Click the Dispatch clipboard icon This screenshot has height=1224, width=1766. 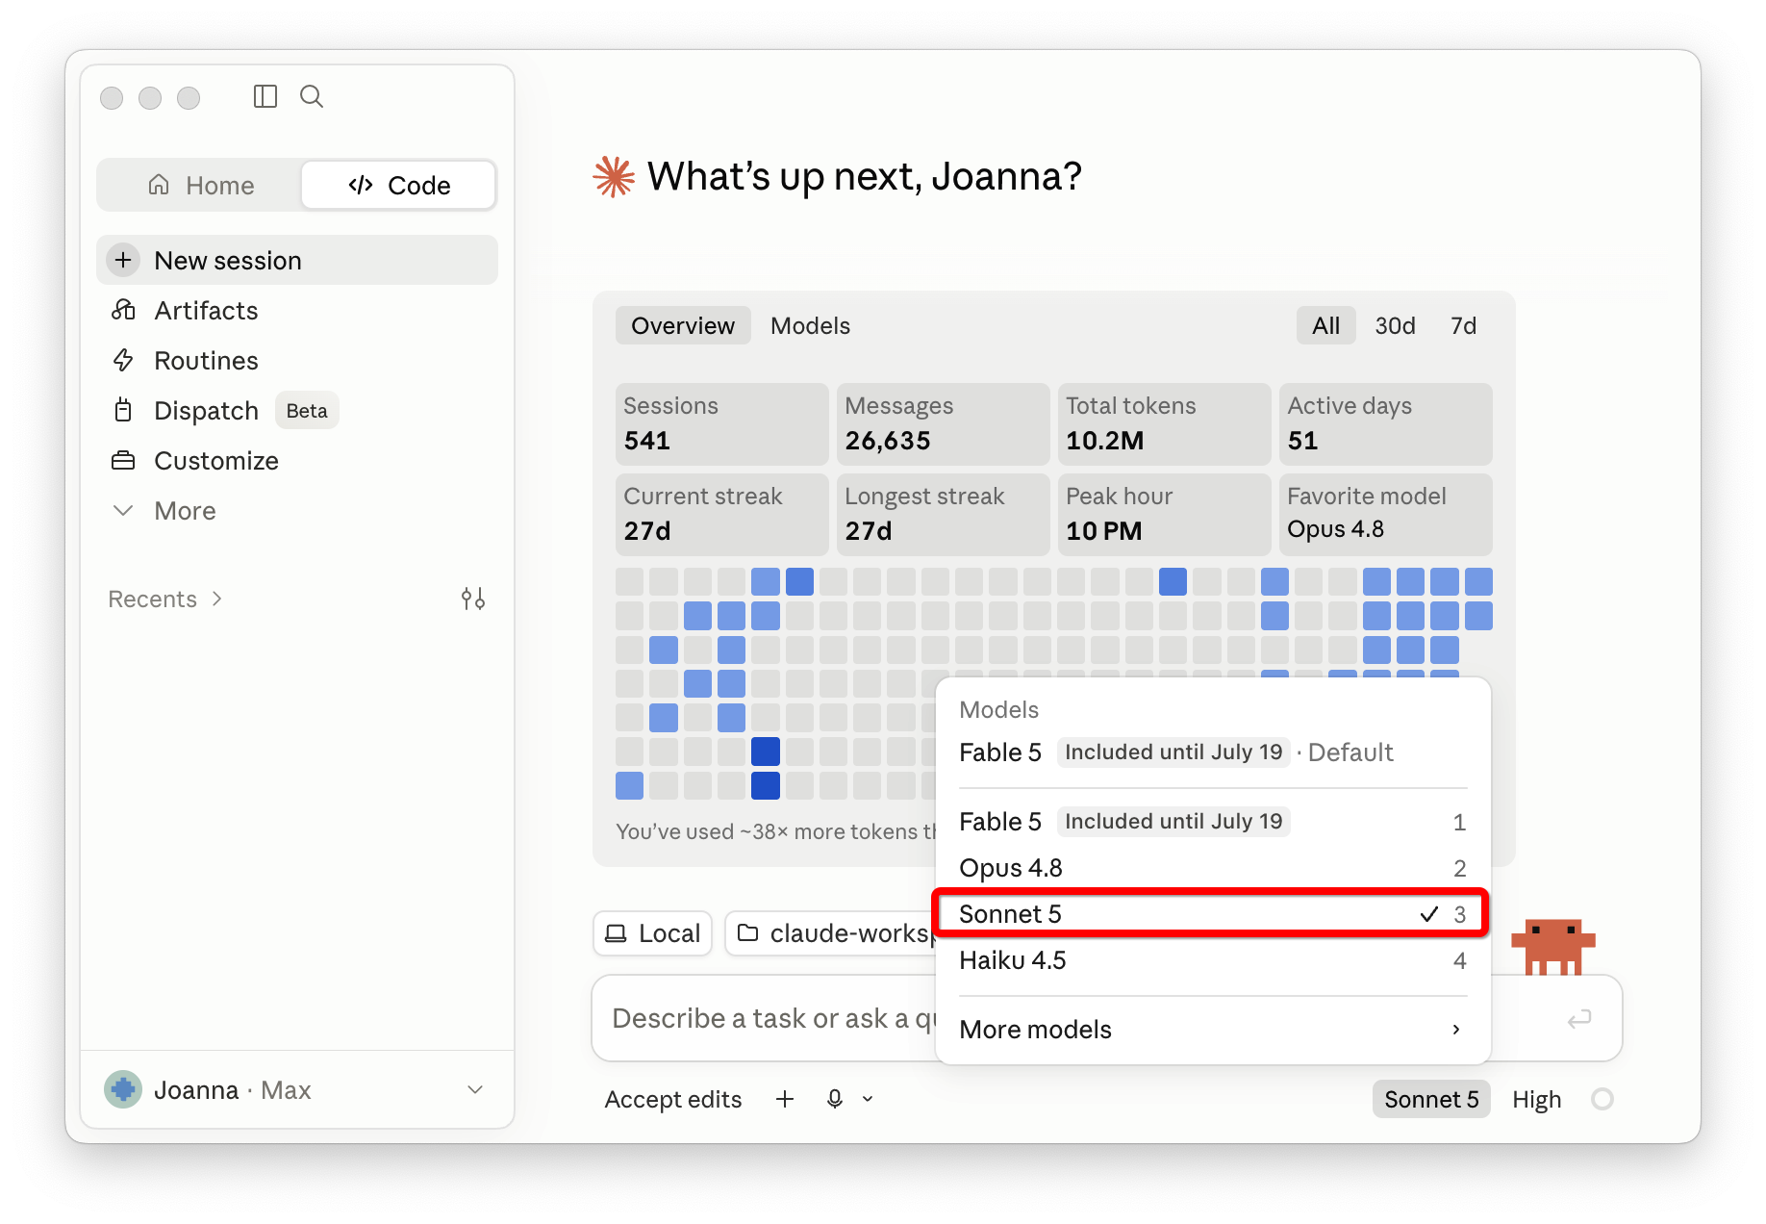pos(123,410)
